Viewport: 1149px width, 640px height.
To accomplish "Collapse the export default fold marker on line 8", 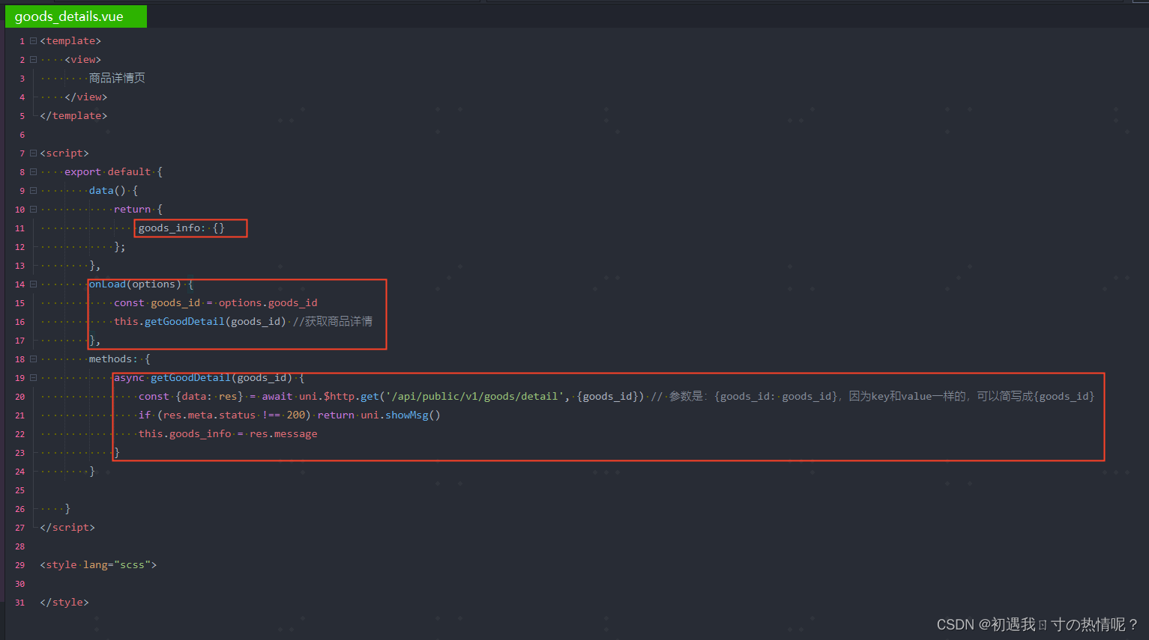I will pyautogui.click(x=33, y=172).
